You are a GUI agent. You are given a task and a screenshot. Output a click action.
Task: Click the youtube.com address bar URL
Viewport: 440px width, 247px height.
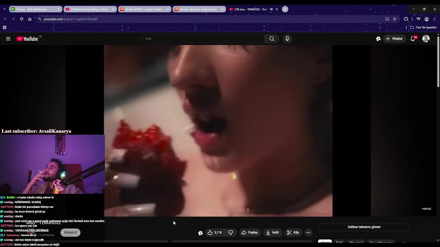point(70,19)
